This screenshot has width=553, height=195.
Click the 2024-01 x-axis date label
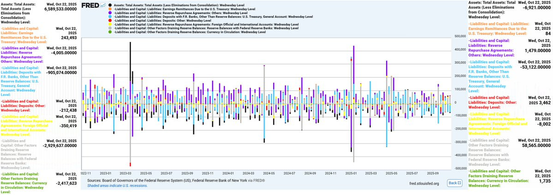(228, 173)
